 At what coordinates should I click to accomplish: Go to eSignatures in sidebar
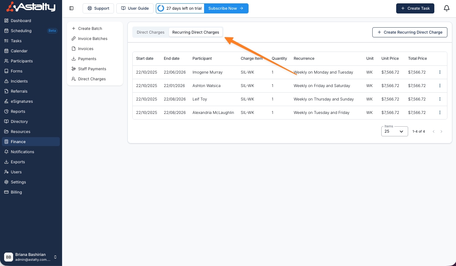pyautogui.click(x=22, y=101)
